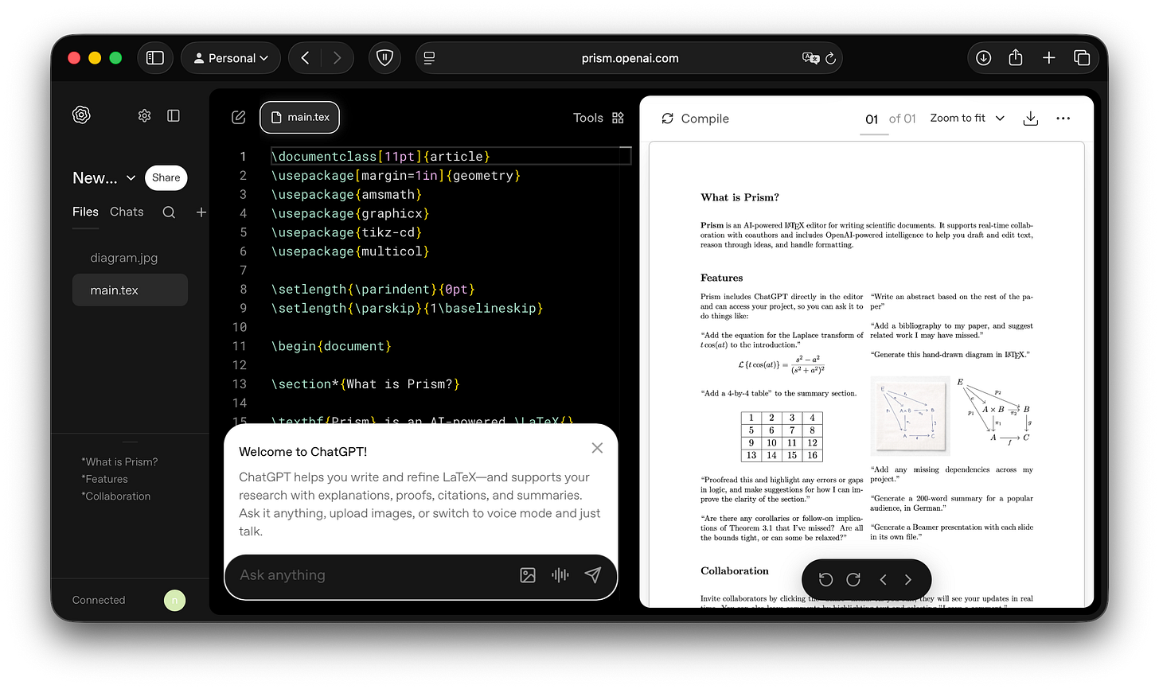Click line 13 section What is Prism code
The image size is (1159, 689).
click(x=365, y=384)
